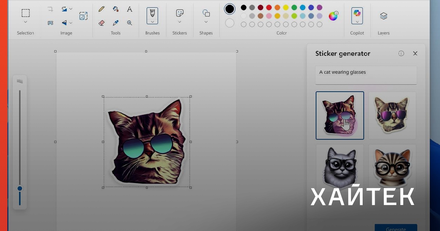
Task: Click the 'Layers' label
Action: click(384, 33)
